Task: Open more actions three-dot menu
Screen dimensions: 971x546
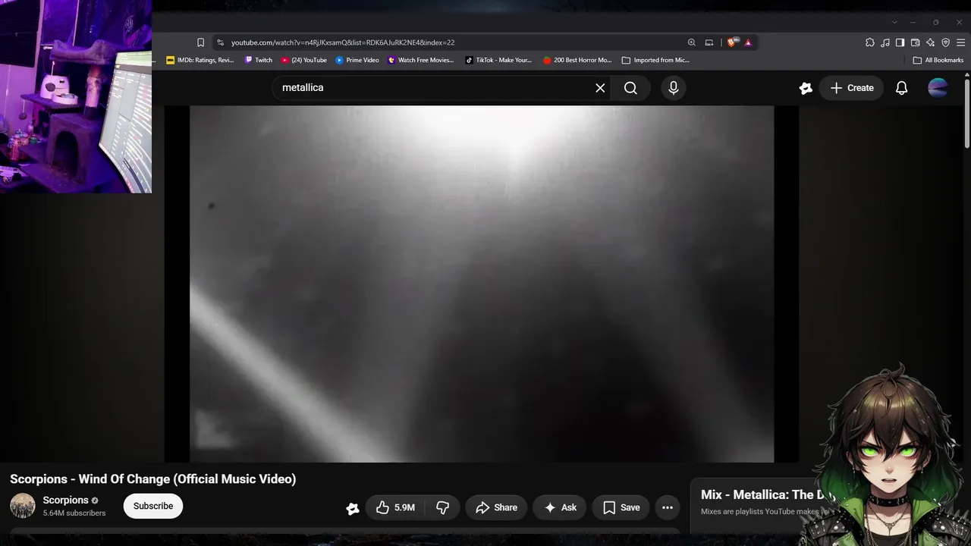Action: (668, 507)
